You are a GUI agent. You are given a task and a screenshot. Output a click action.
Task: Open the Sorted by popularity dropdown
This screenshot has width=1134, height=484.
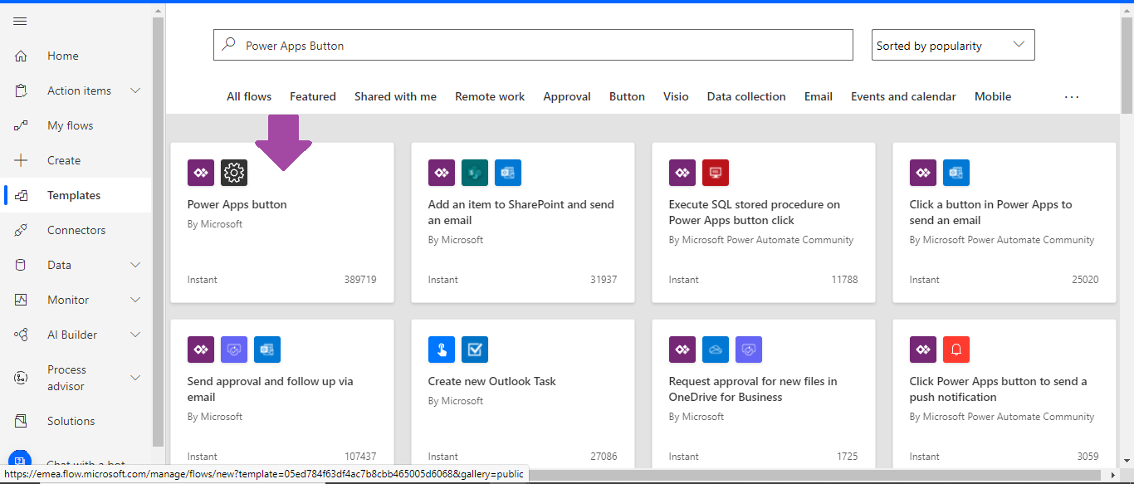pos(952,44)
